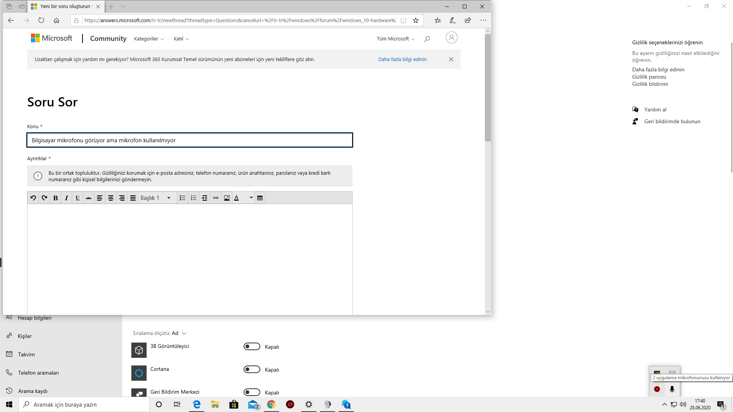Open the font color dropdown arrow
Image resolution: width=733 pixels, height=412 pixels.
coord(251,198)
